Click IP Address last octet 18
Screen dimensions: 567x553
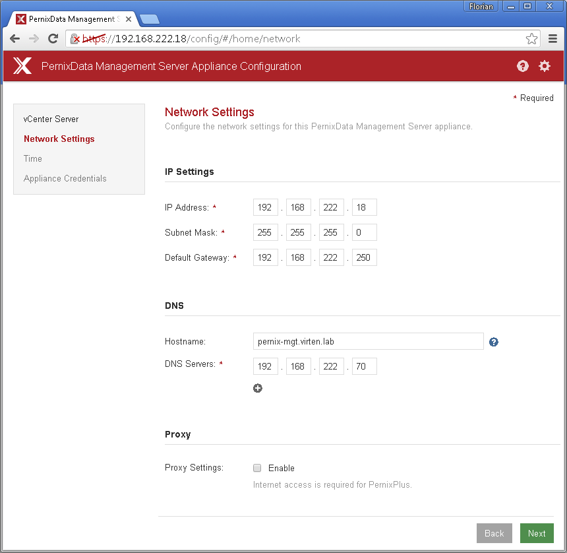click(365, 207)
